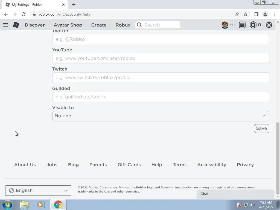The image size is (280, 210).
Task: Go back with browser back arrow
Action: coord(6,14)
